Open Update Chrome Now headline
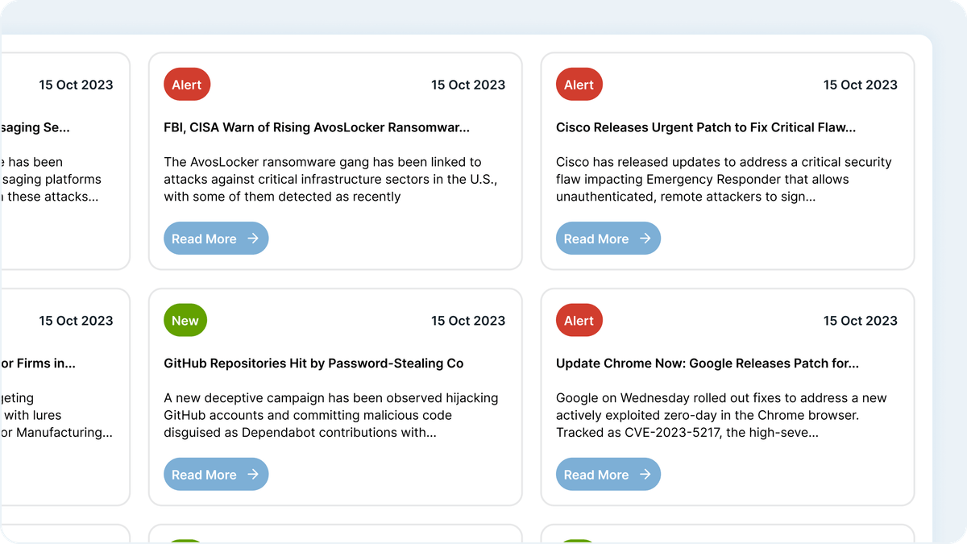The image size is (967, 544). click(x=707, y=363)
